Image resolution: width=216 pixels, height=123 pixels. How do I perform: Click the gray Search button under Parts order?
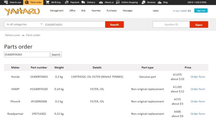pyautogui.click(x=56, y=54)
